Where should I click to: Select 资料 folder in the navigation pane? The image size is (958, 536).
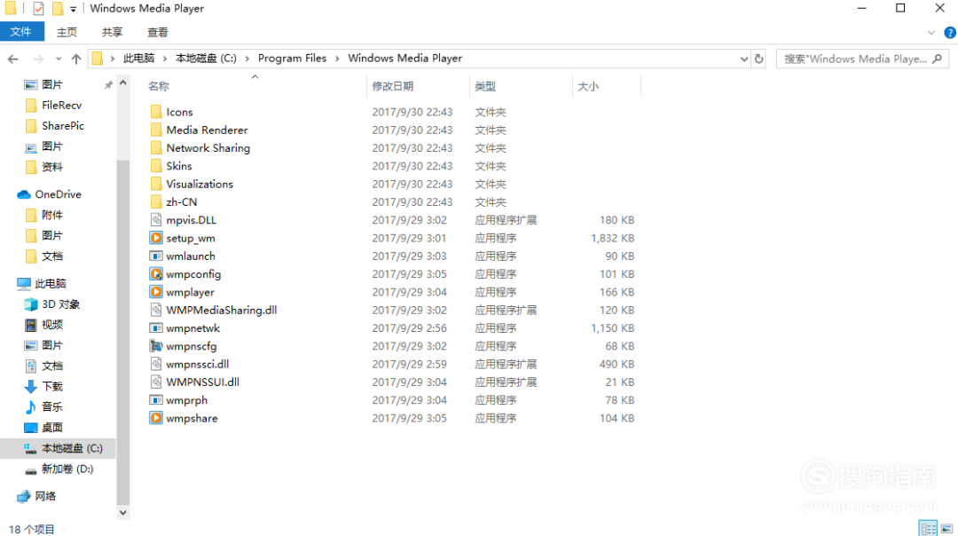52,167
